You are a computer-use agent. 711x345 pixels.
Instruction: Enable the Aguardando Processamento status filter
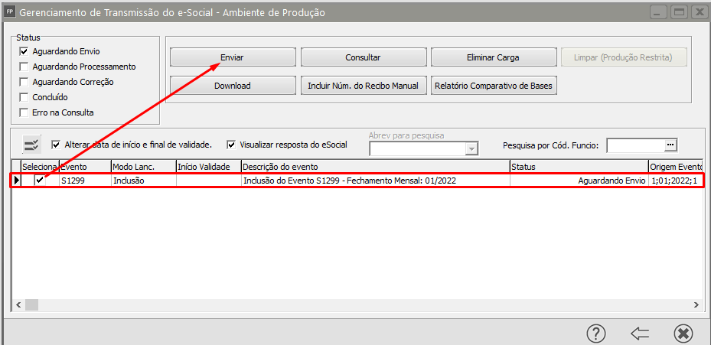tap(24, 67)
